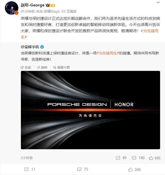Open the post options chevron menu
Screen dimensions: 165x175
(x=158, y=2)
